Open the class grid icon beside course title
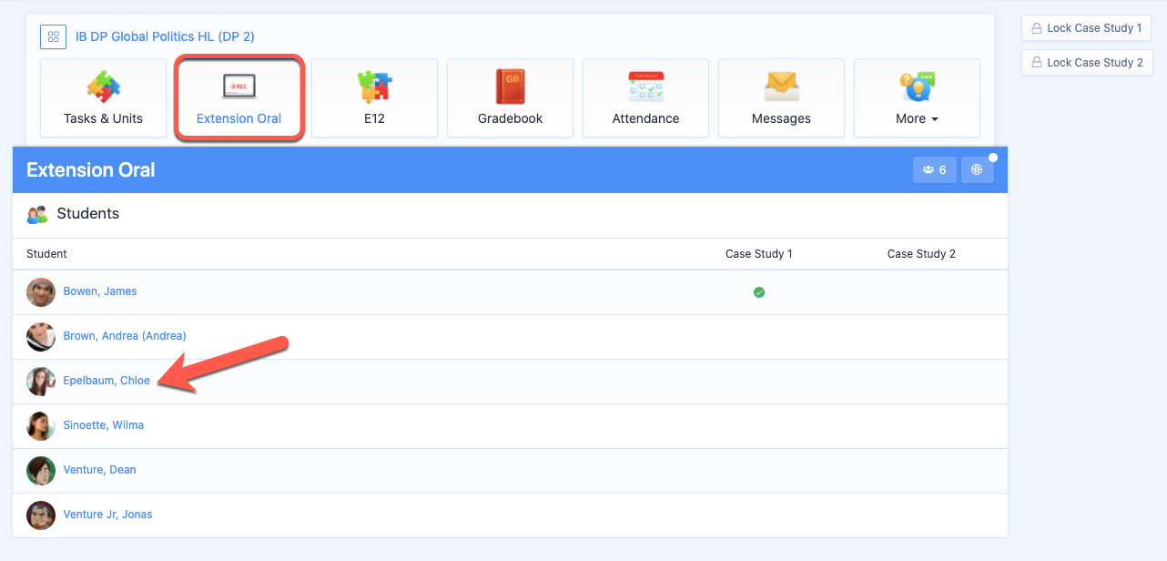This screenshot has height=561, width=1167. pyautogui.click(x=54, y=37)
